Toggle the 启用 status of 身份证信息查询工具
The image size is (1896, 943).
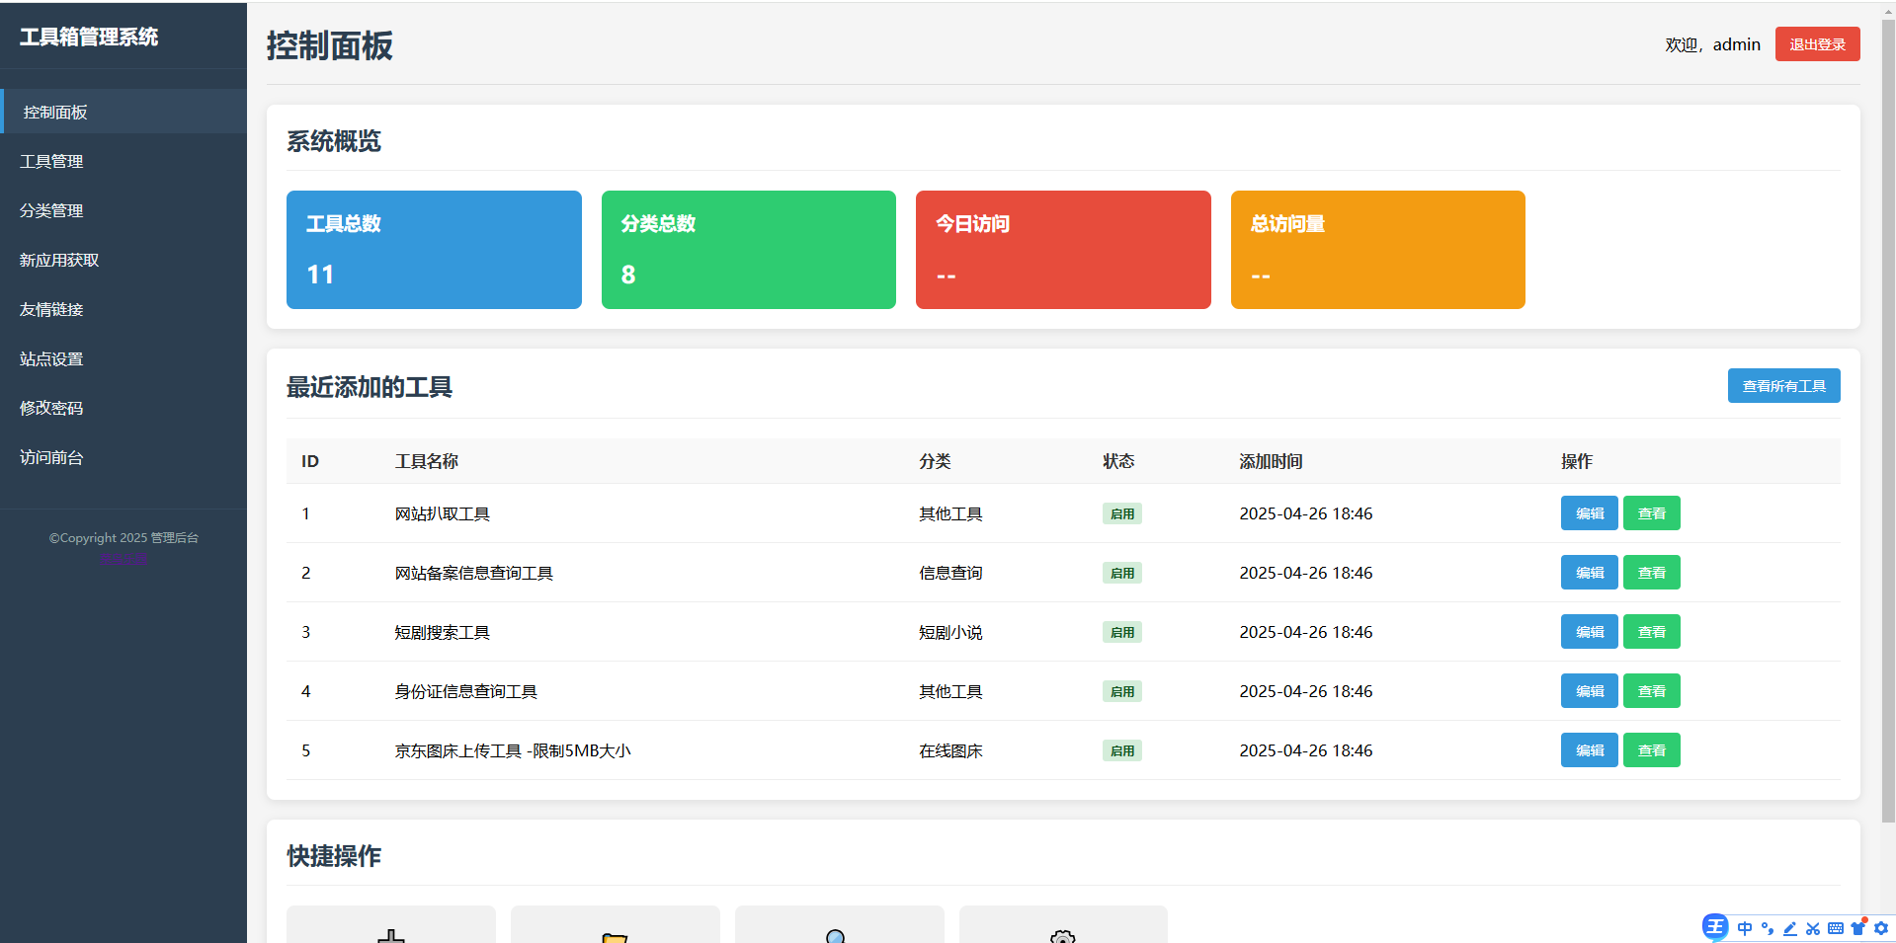(x=1121, y=691)
